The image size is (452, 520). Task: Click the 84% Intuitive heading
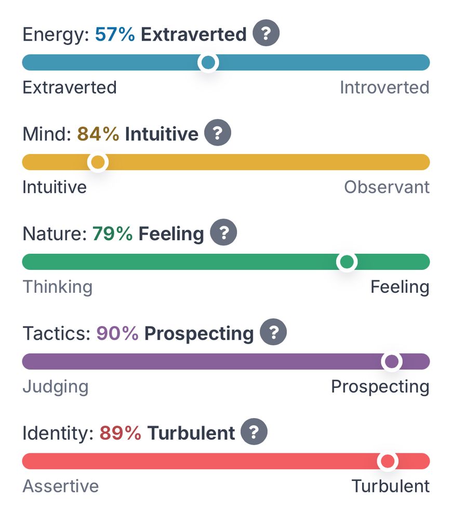[x=138, y=134]
